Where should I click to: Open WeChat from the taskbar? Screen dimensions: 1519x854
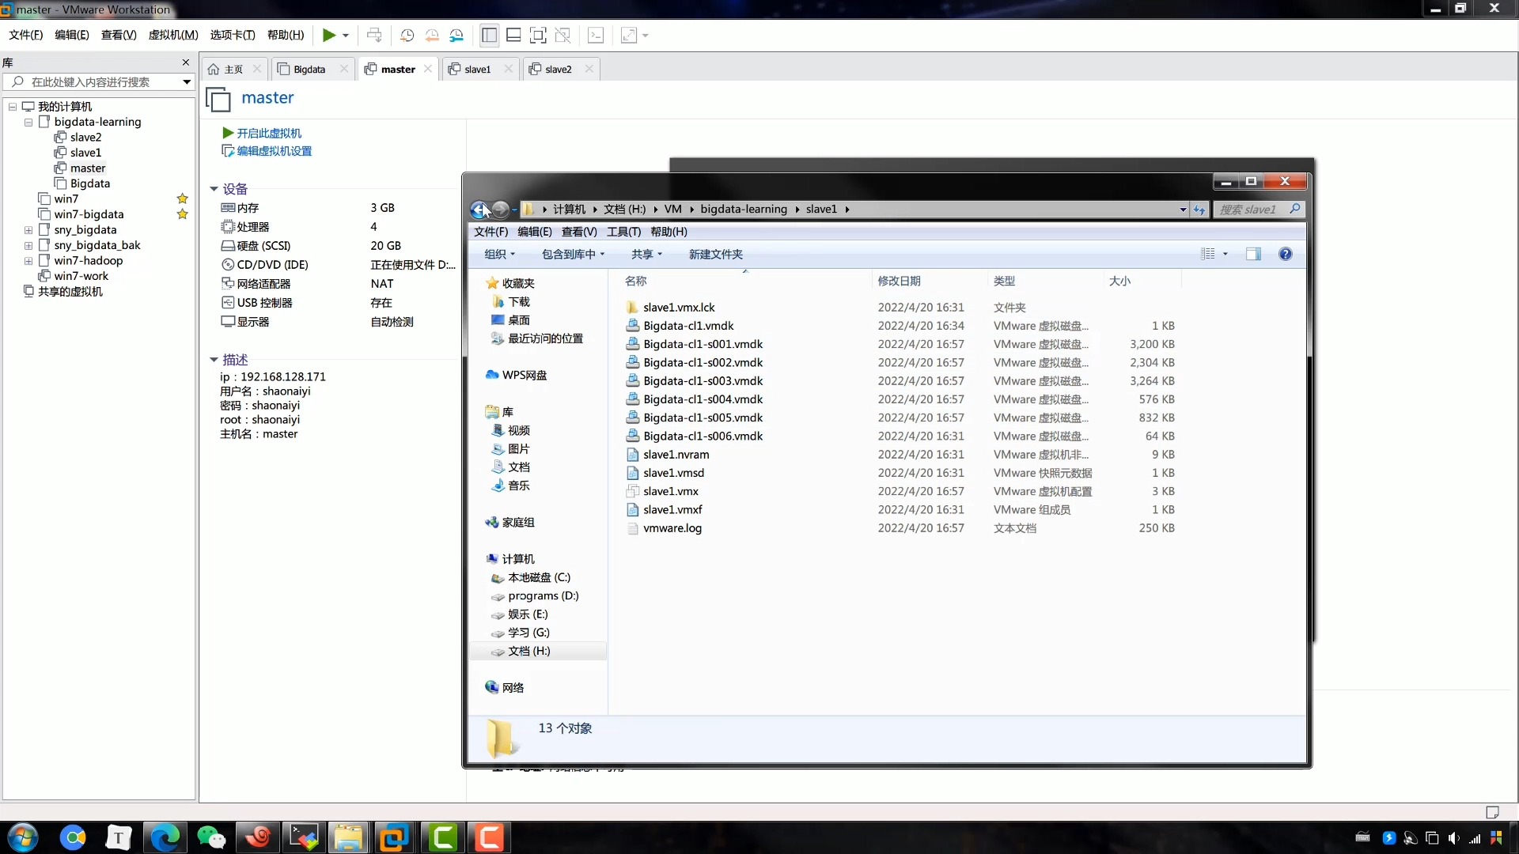click(210, 837)
